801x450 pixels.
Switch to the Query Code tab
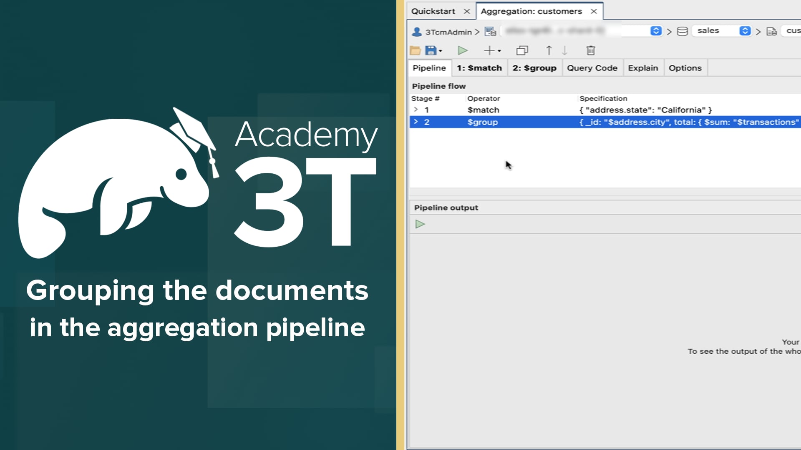coord(592,68)
